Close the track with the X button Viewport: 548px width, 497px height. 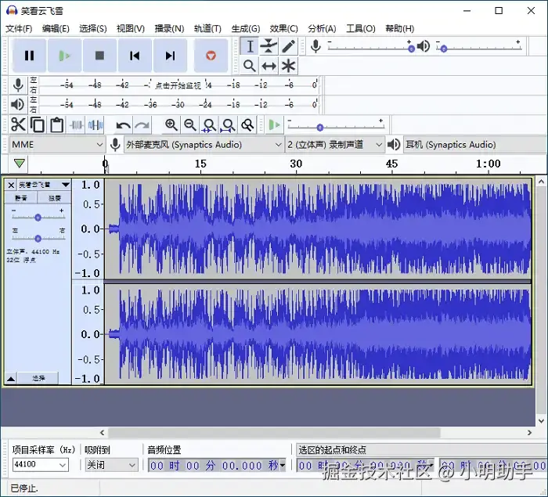point(11,185)
